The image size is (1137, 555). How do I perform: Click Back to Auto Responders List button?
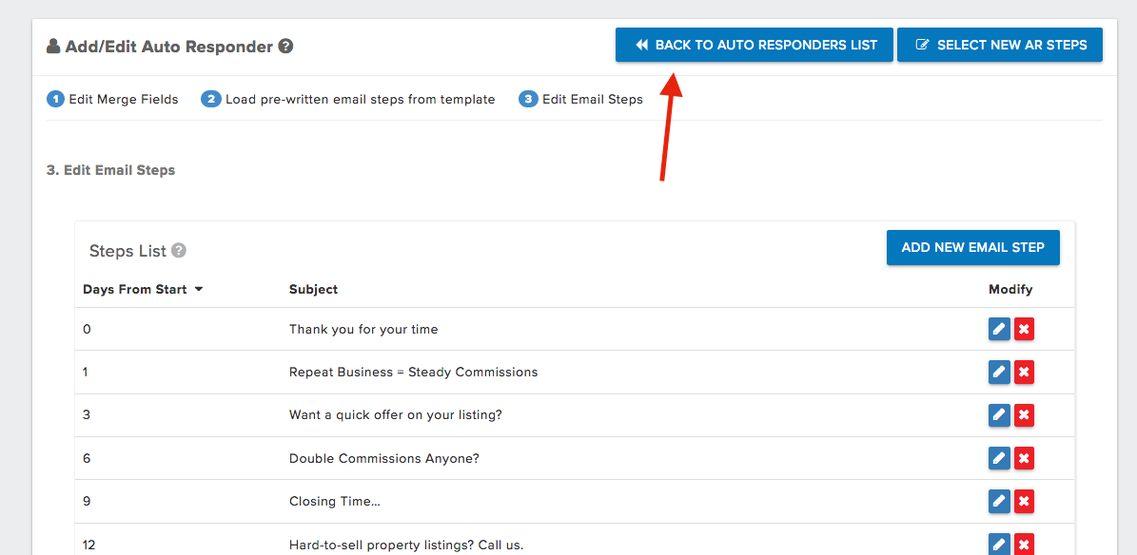point(755,45)
